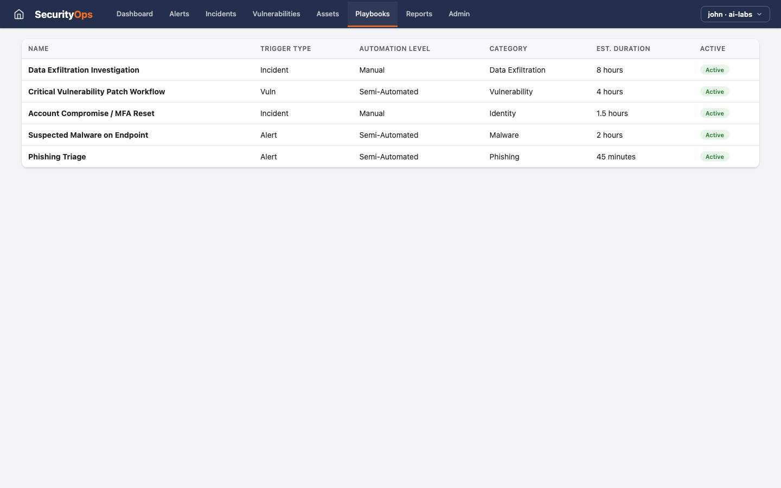
Task: Open the Data Exfiltration Investigation playbook
Action: coord(84,70)
